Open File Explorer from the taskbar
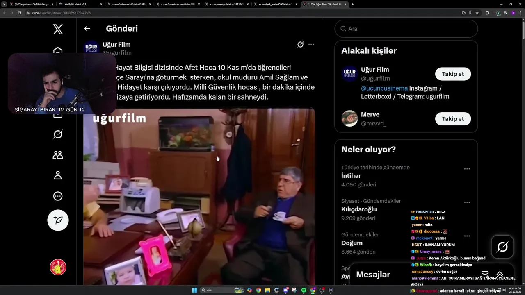The image size is (525, 295). 267,290
